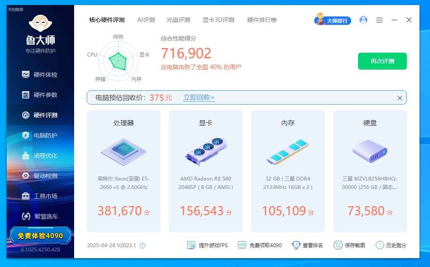The height and width of the screenshot is (267, 430).
Task: Click the 32 GB 三星 DDR4 text
Action: pyautogui.click(x=288, y=183)
